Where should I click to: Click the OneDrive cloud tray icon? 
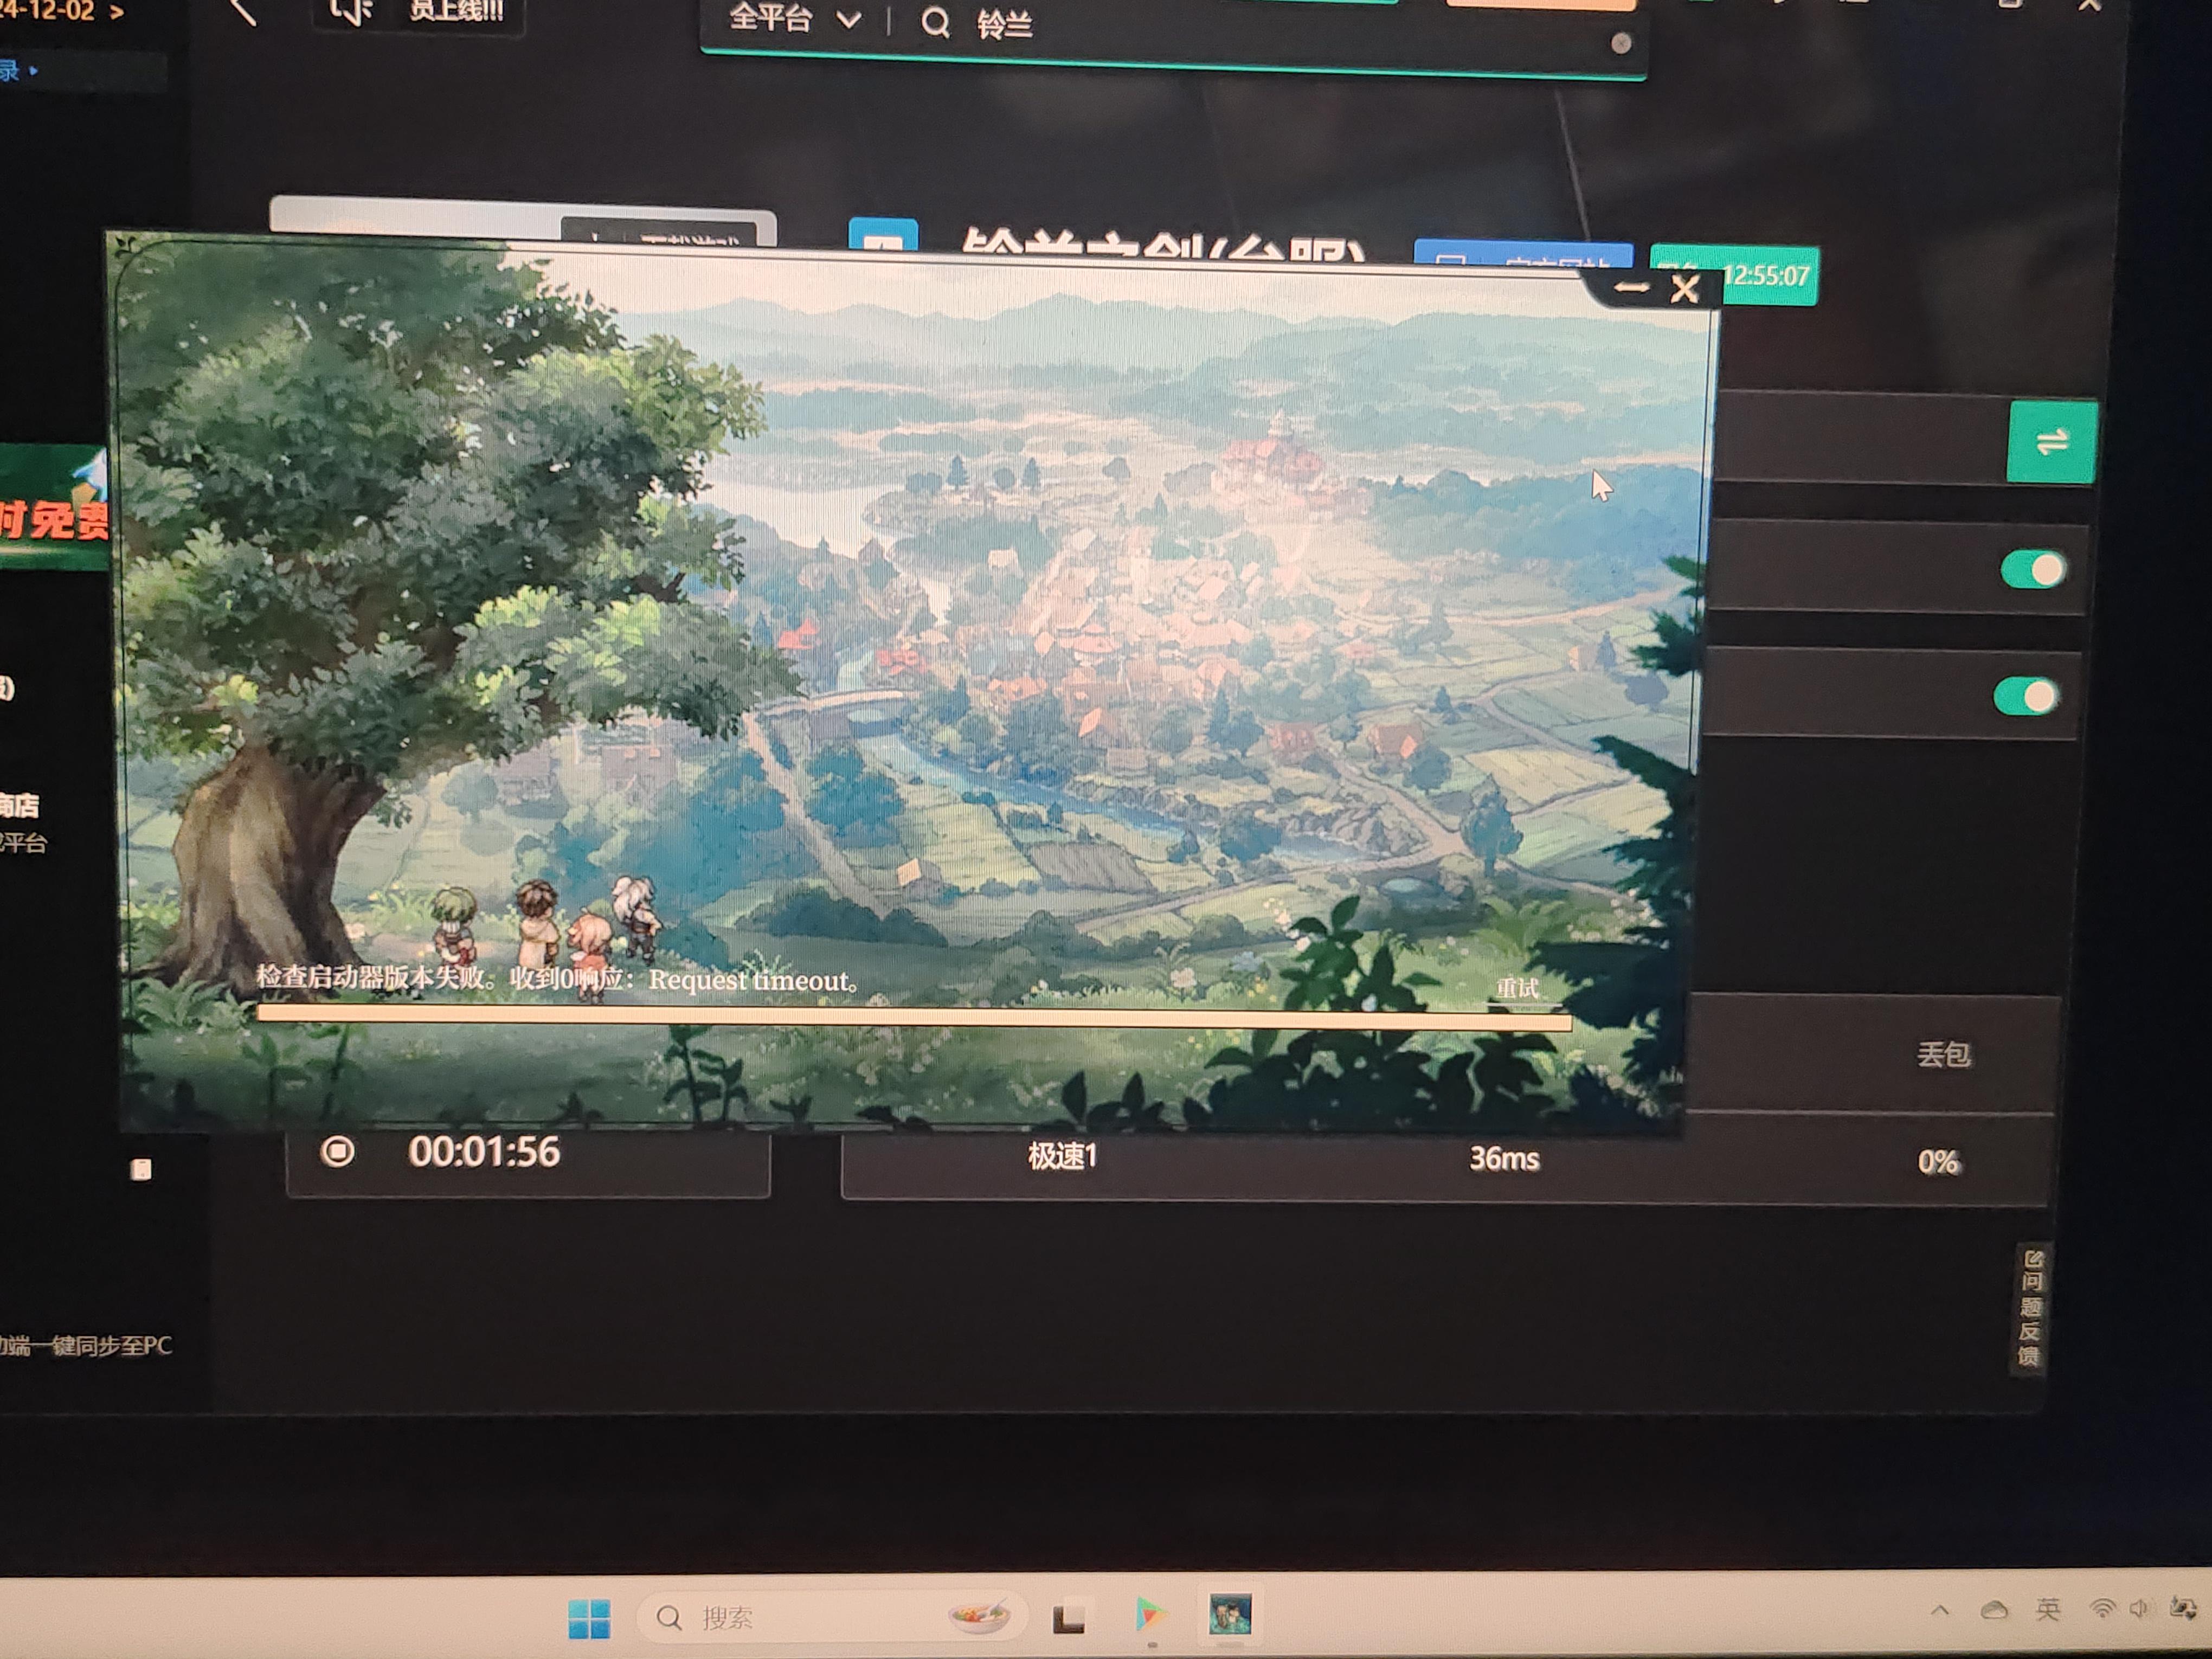pyautogui.click(x=1994, y=1610)
